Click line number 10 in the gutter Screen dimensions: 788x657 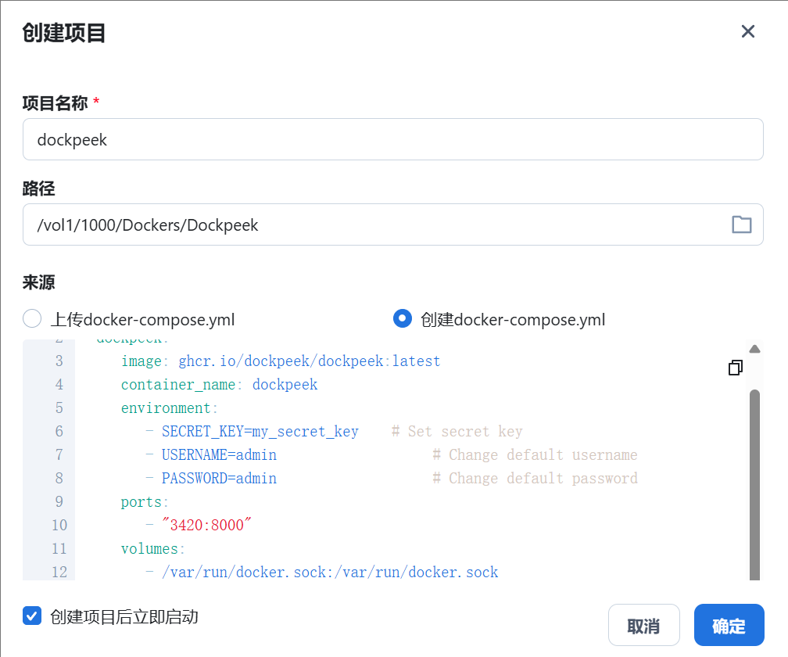coord(59,525)
